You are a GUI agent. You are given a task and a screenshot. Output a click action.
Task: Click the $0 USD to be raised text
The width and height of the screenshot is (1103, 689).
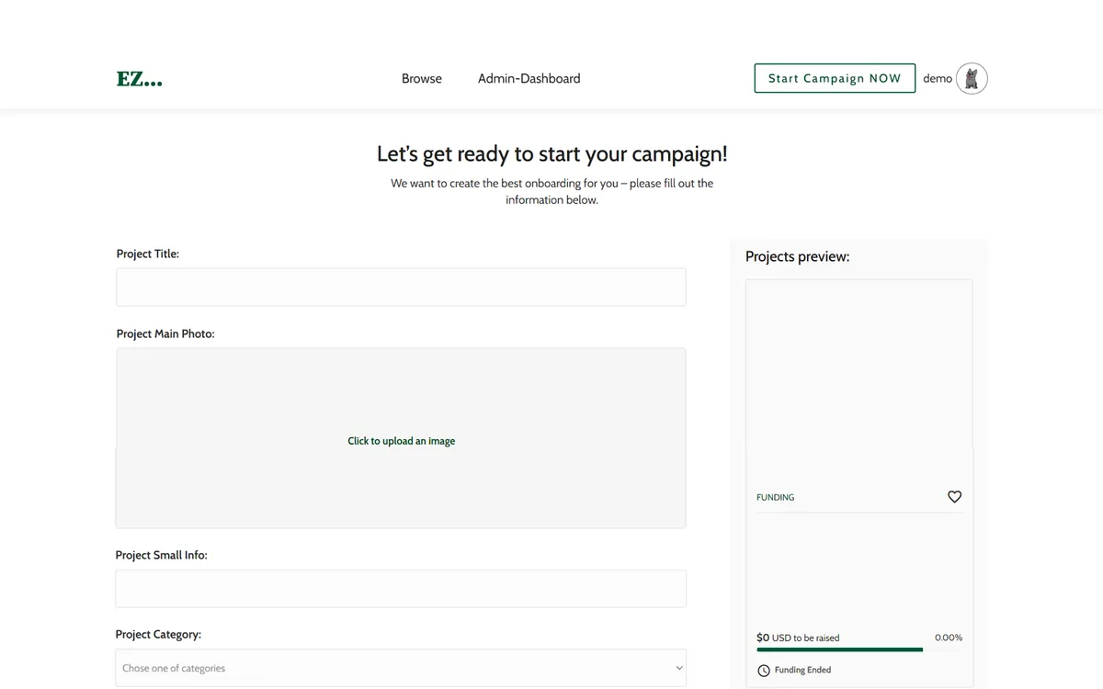pyautogui.click(x=798, y=638)
